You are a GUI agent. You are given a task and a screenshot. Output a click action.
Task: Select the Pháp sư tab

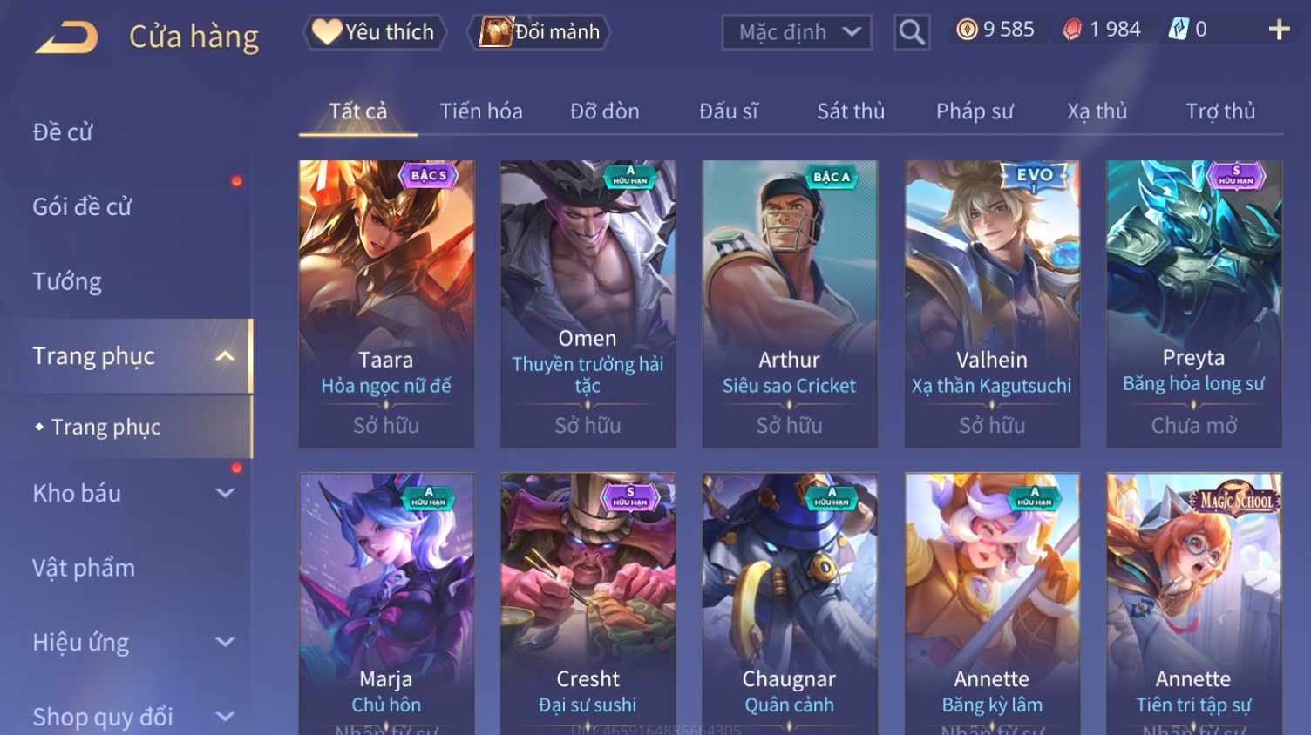tap(975, 111)
